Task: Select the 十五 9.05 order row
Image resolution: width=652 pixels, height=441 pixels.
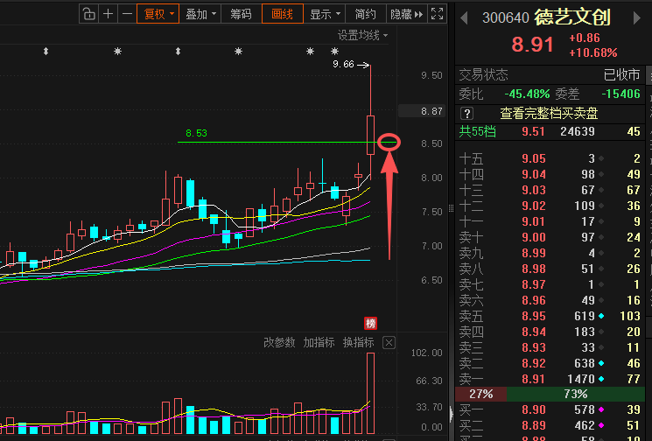Action: tap(550, 158)
